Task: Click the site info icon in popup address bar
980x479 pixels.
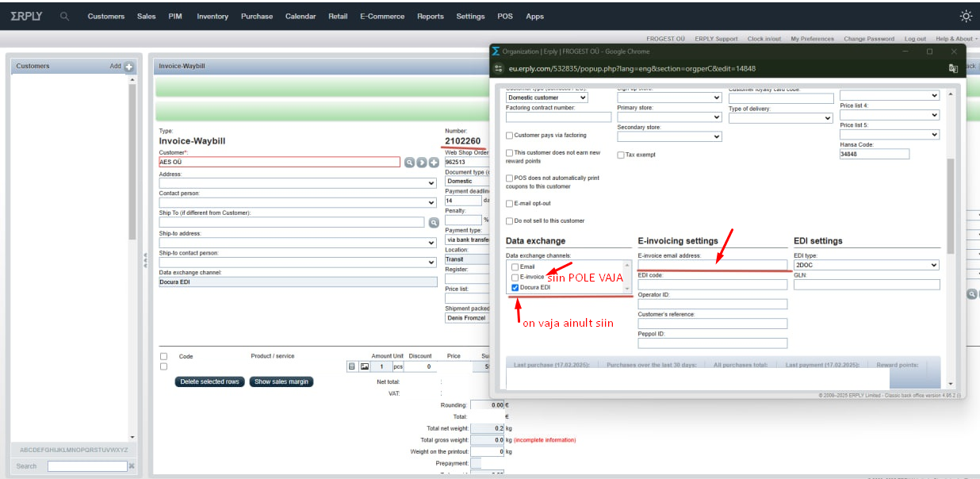Action: coord(499,69)
